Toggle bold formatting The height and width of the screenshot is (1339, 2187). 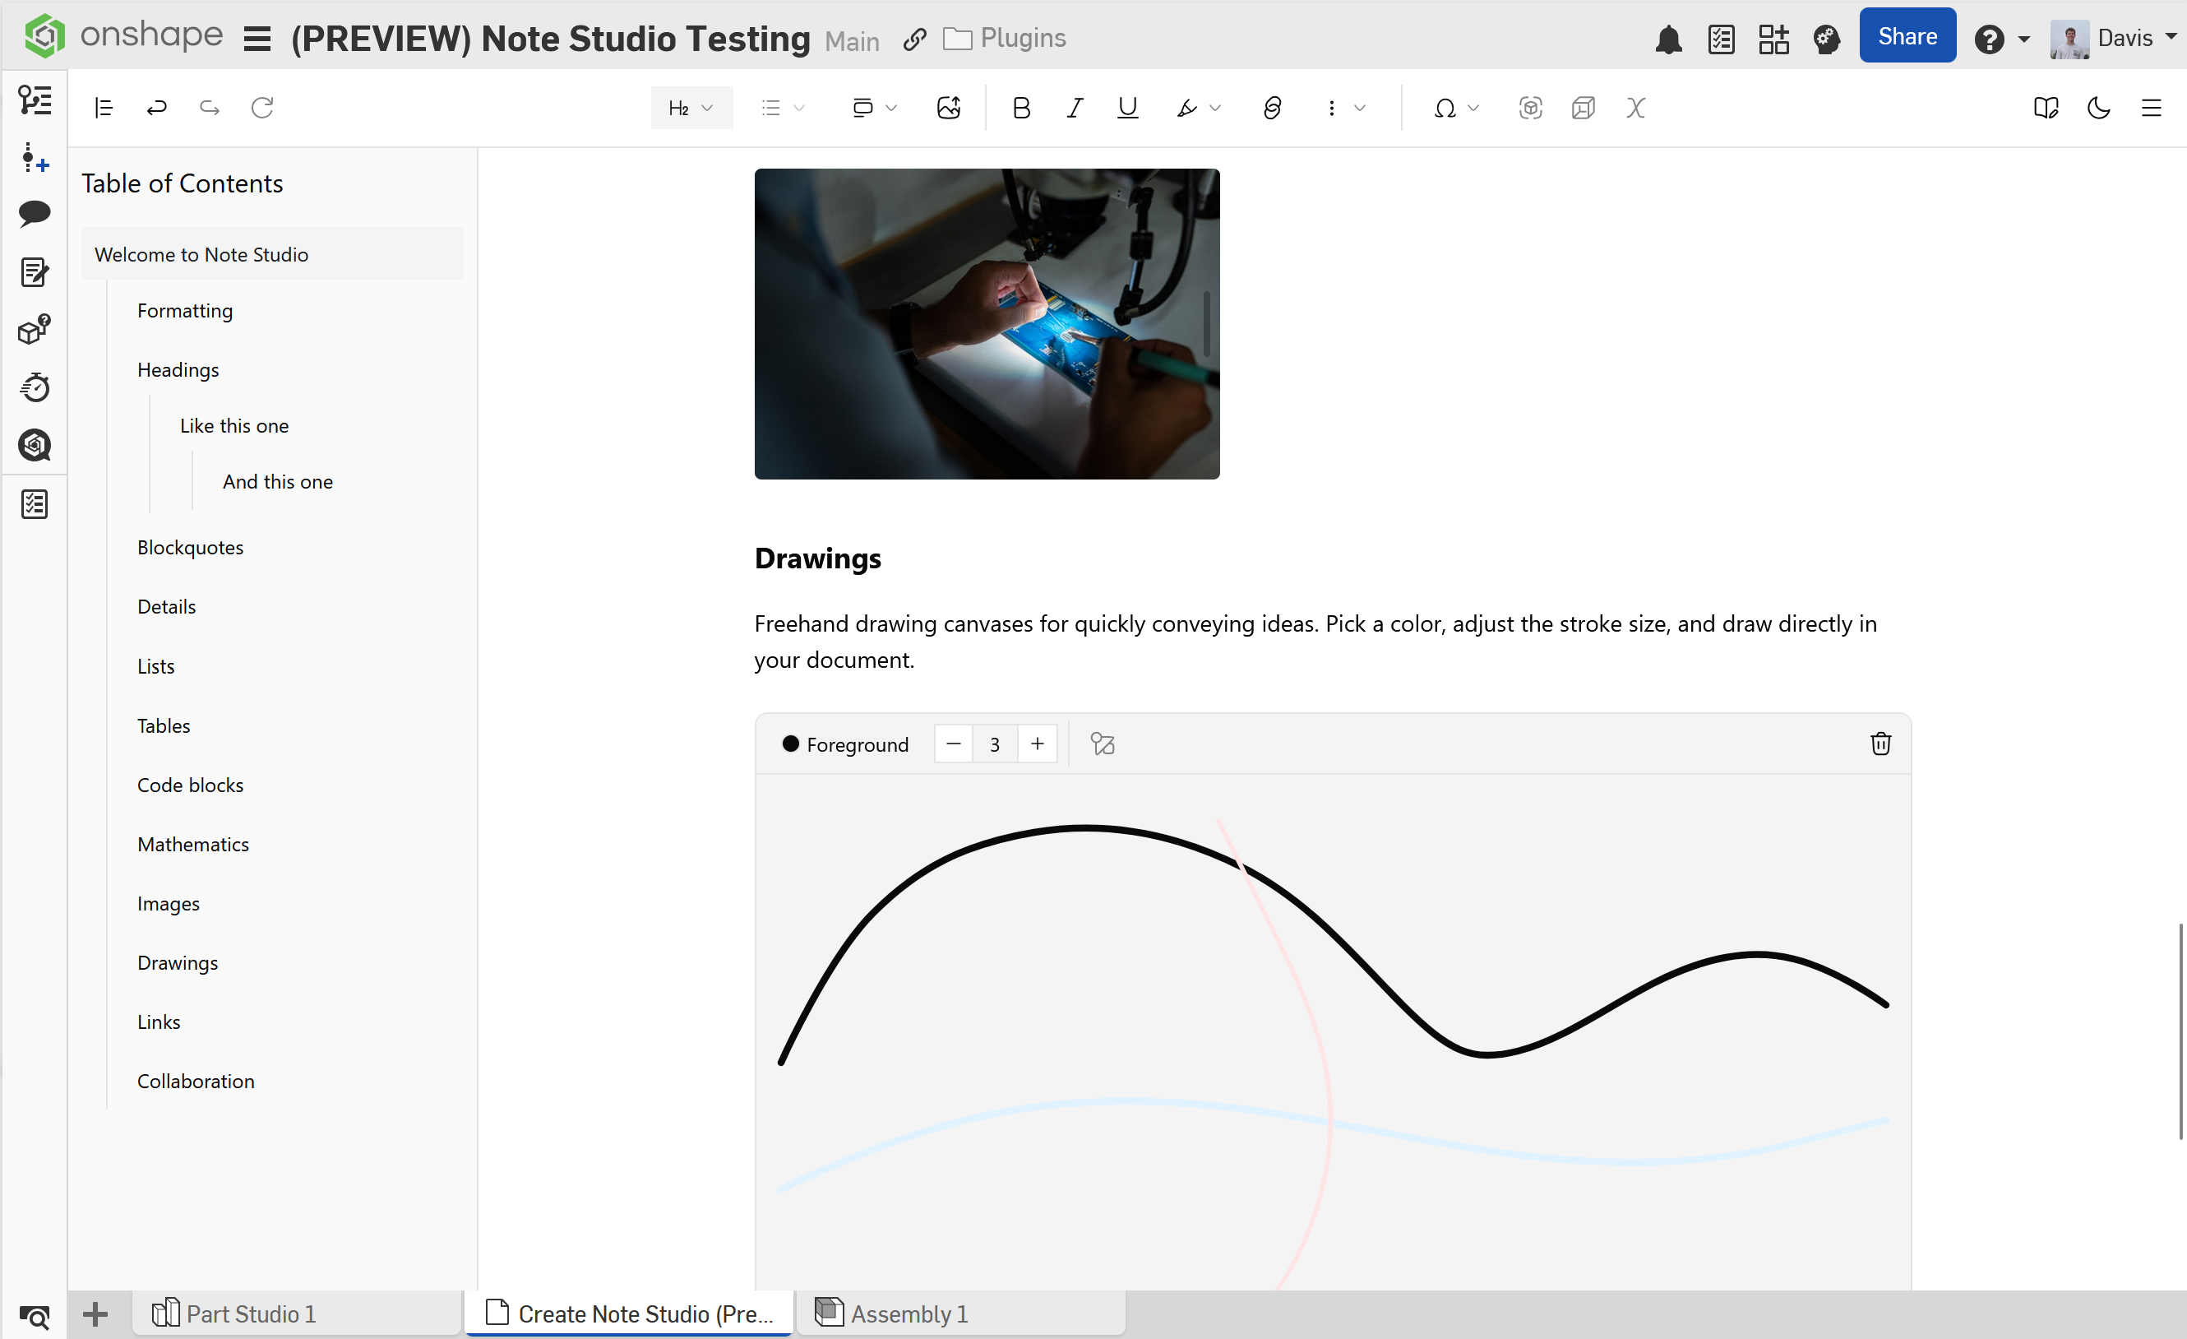[1020, 108]
